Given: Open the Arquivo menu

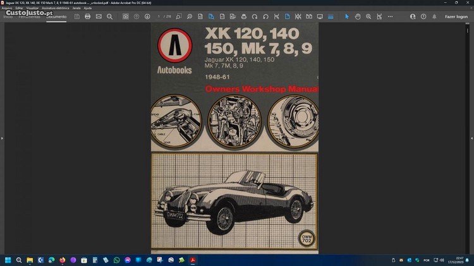Looking at the screenshot, I should coord(7,8).
